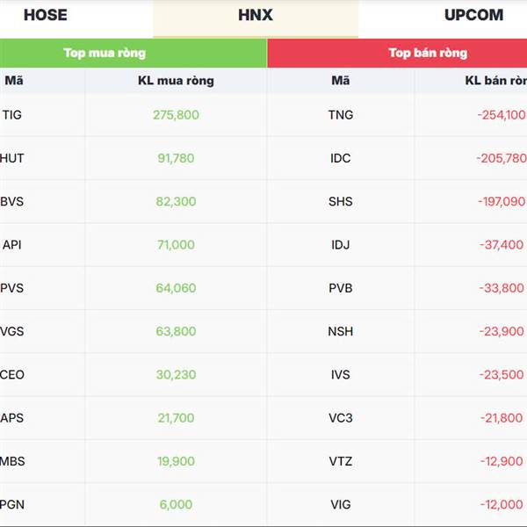Open SHS ticker in sell list

[x=341, y=202]
